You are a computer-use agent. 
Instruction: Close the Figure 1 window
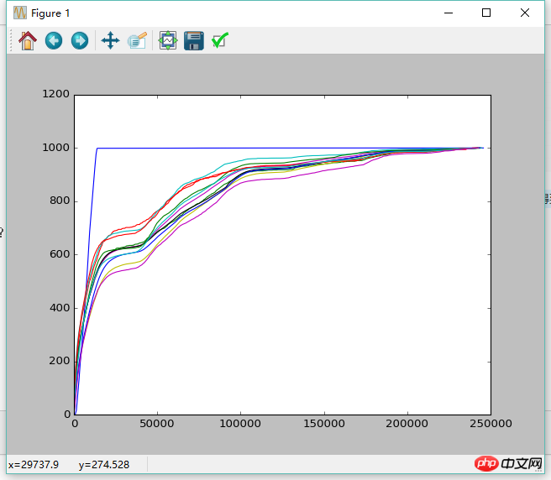coord(525,13)
